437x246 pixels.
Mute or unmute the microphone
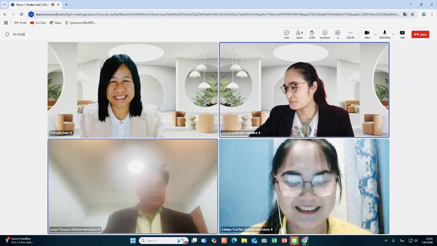384,34
